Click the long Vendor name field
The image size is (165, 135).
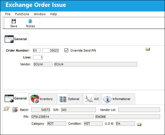(x=96, y=64)
